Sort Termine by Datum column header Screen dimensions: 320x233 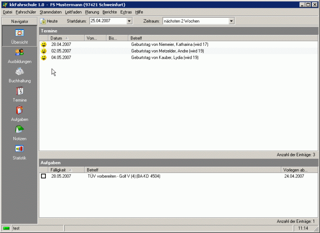point(66,38)
